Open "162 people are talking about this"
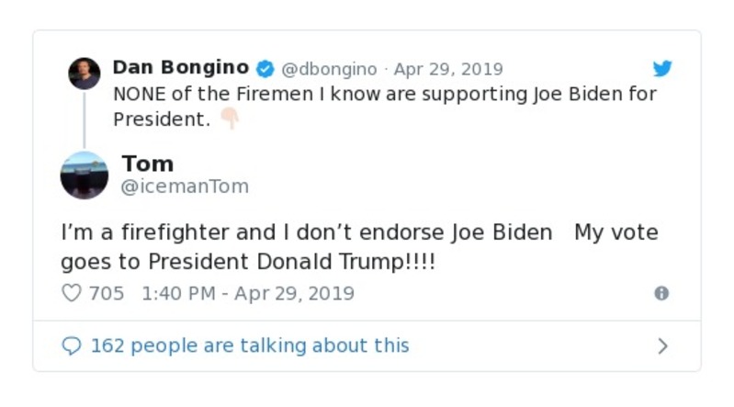 (249, 345)
